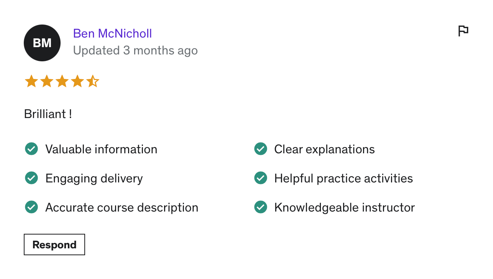Click the "Updated 3 months ago" timestamp
Image resolution: width=493 pixels, height=279 pixels.
pyautogui.click(x=135, y=51)
